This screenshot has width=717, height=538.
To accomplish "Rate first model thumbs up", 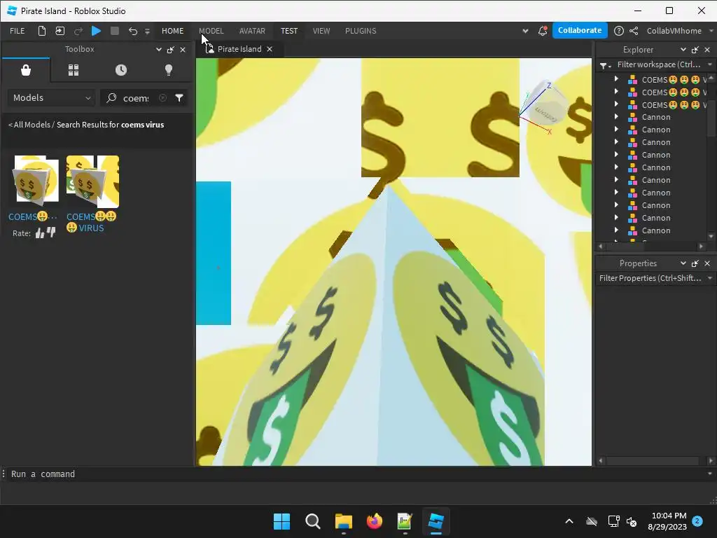I will click(x=40, y=233).
